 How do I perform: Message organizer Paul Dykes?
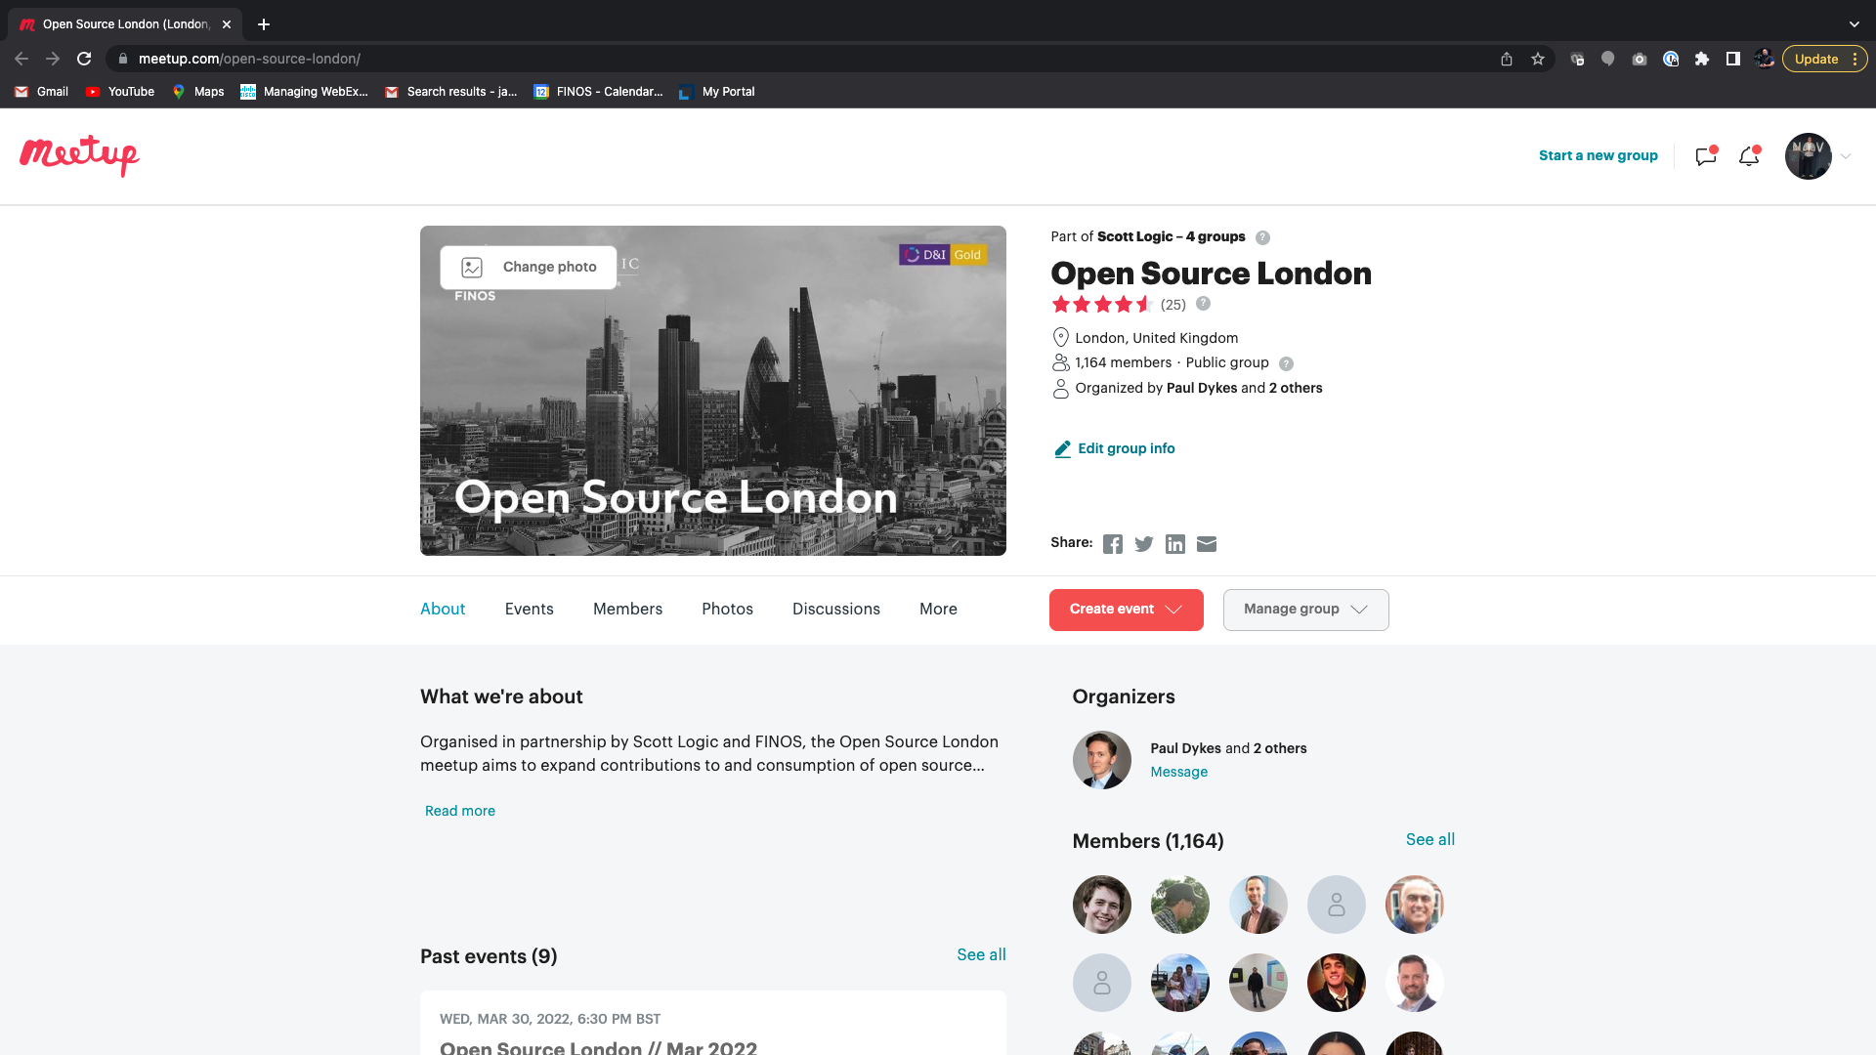pyautogui.click(x=1178, y=772)
